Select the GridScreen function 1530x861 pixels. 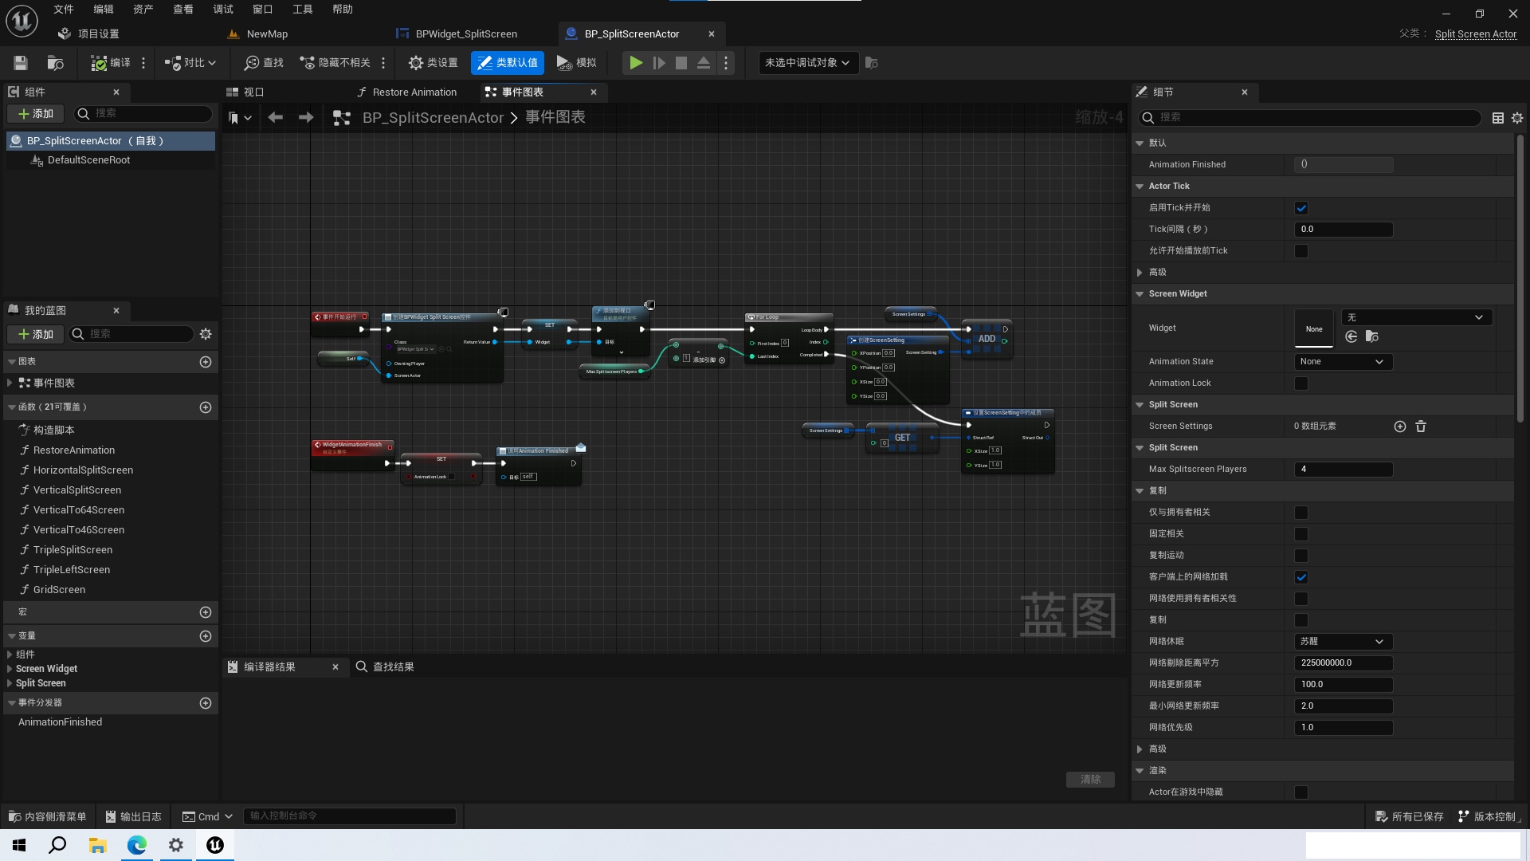[x=59, y=590]
